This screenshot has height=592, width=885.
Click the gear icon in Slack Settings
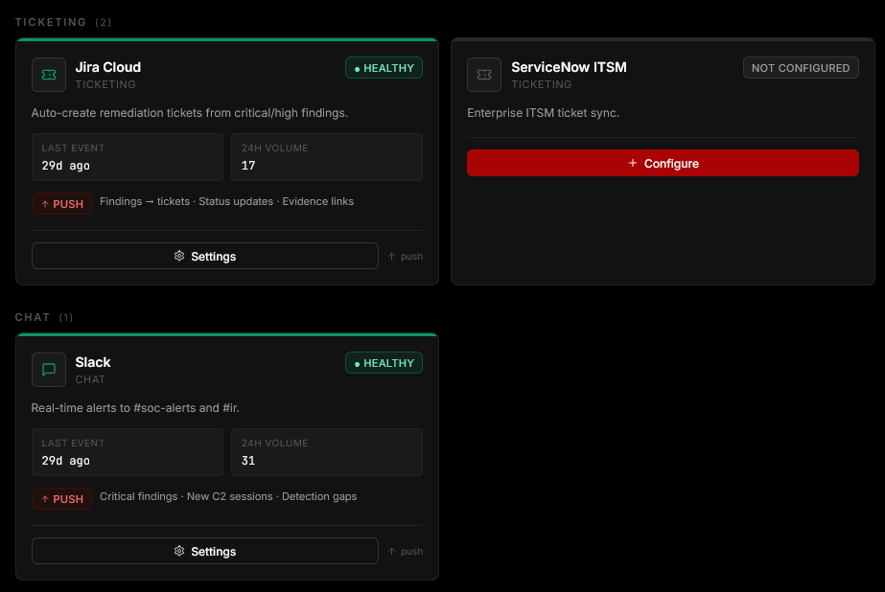coord(179,551)
